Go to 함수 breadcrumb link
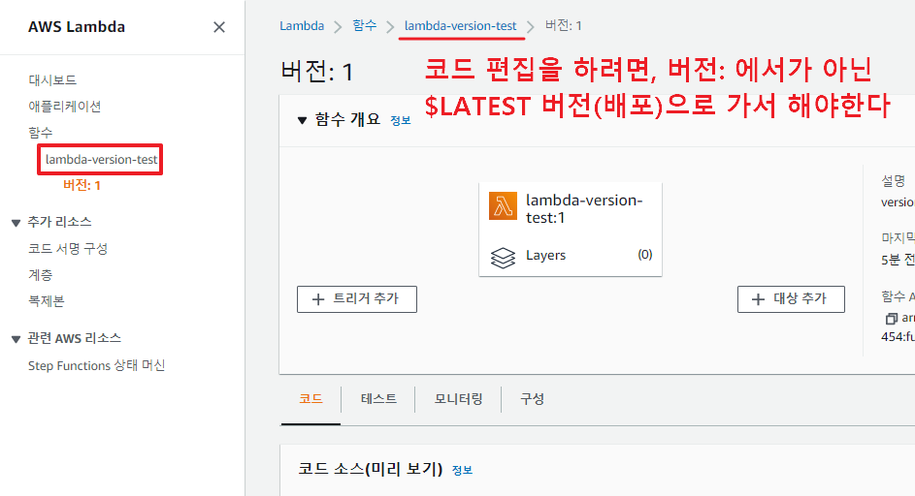Viewport: 915px width, 496px height. coord(364,25)
